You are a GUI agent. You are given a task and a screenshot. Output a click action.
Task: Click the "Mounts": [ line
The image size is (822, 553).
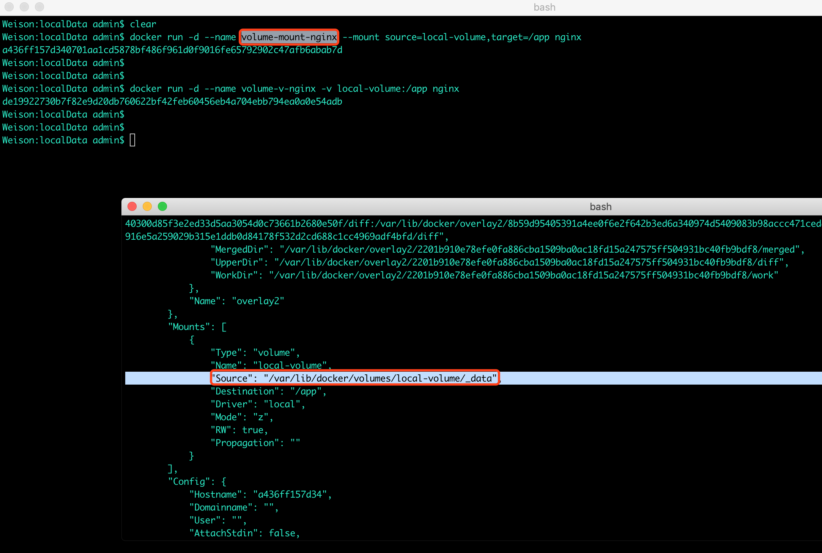pyautogui.click(x=197, y=327)
